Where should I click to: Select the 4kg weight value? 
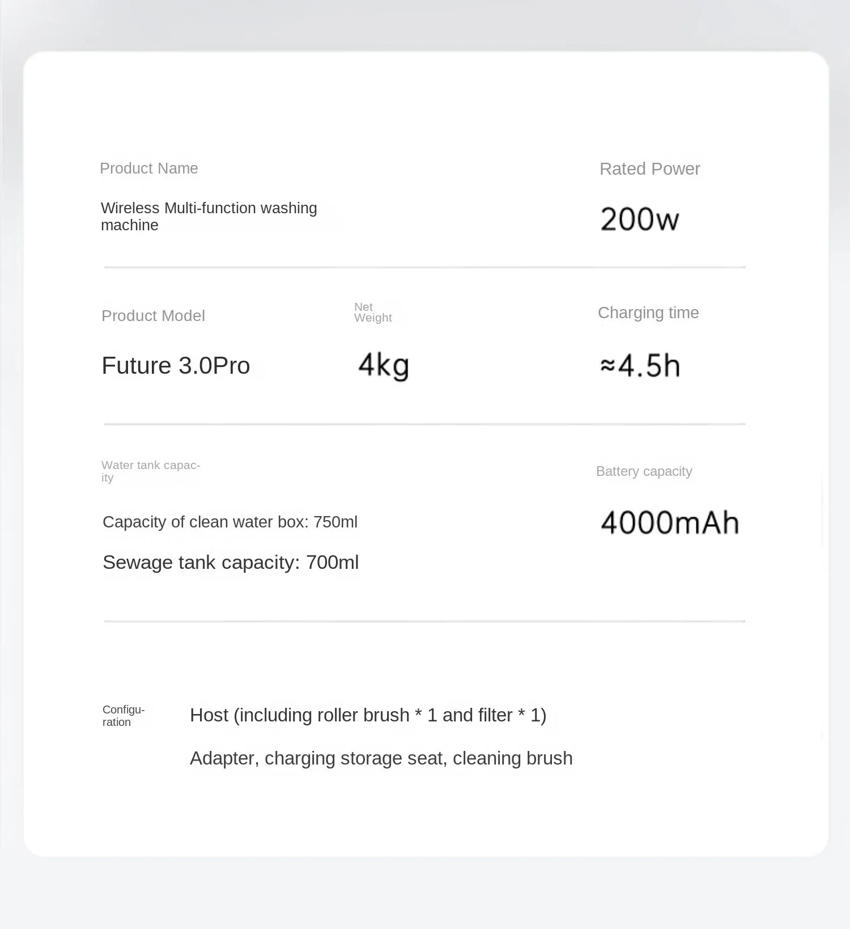click(x=384, y=366)
